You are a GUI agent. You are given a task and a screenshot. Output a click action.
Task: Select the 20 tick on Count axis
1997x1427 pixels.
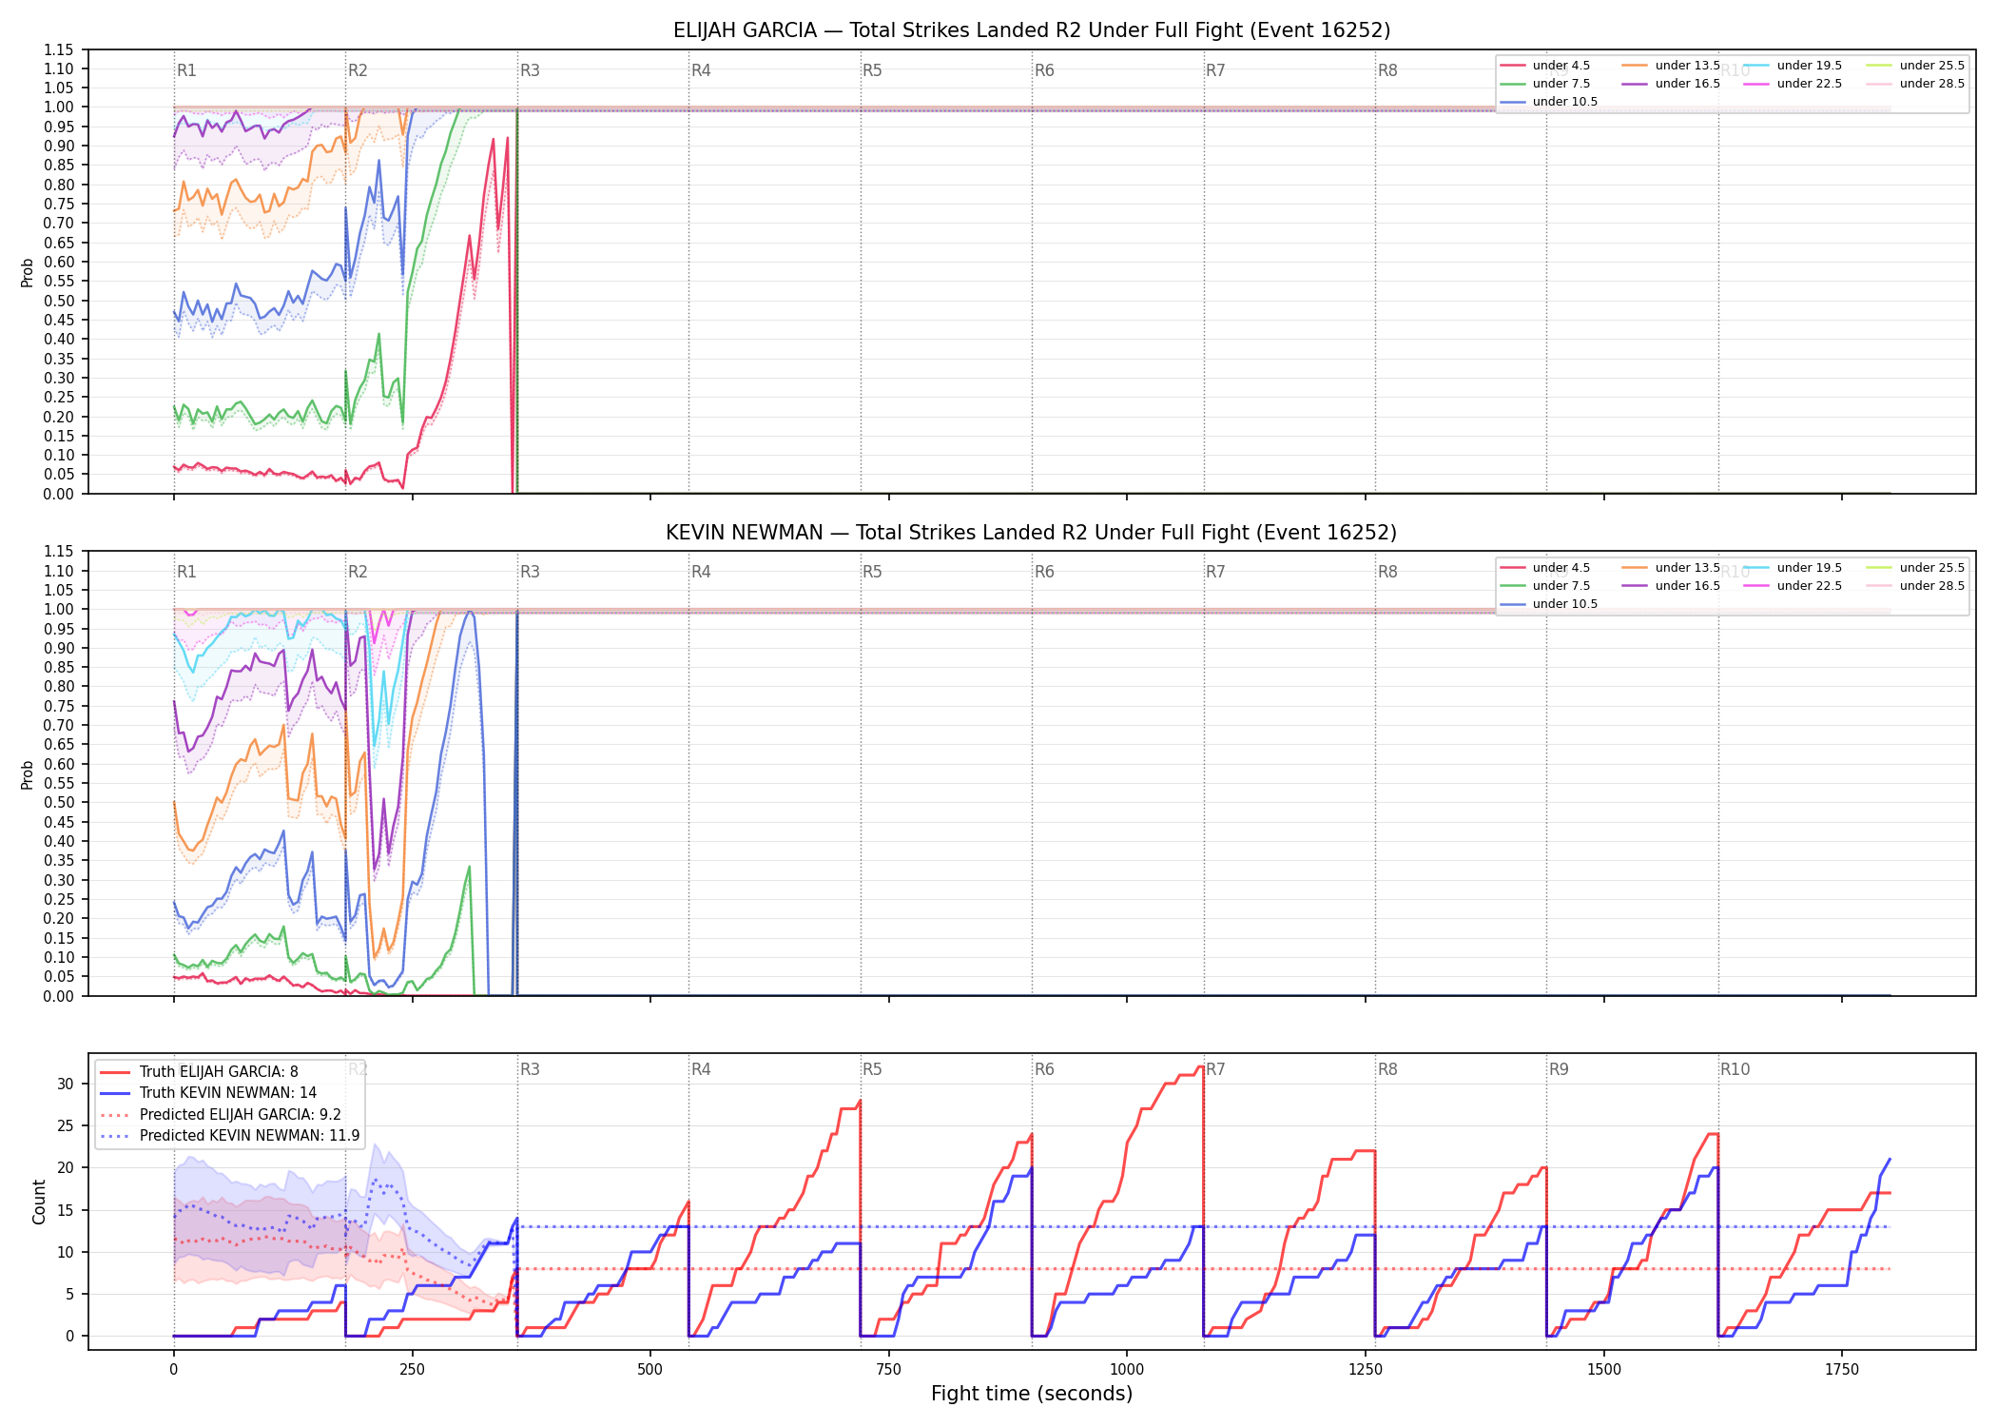(66, 1167)
